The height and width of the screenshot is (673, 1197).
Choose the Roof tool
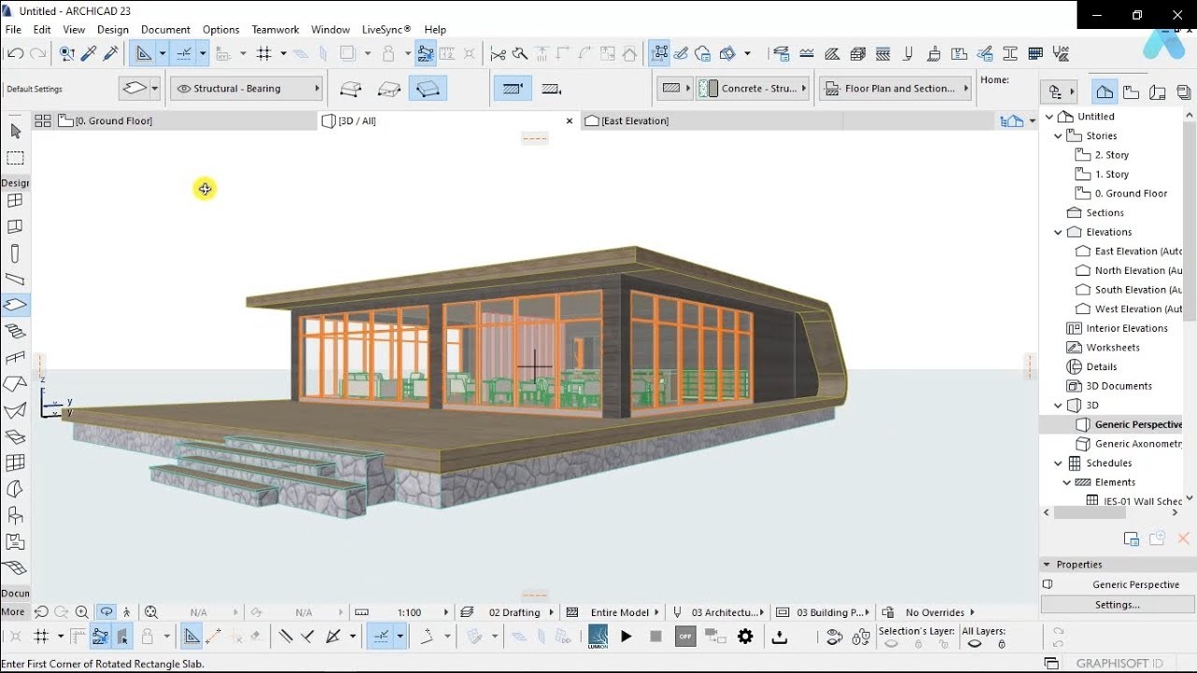click(15, 383)
